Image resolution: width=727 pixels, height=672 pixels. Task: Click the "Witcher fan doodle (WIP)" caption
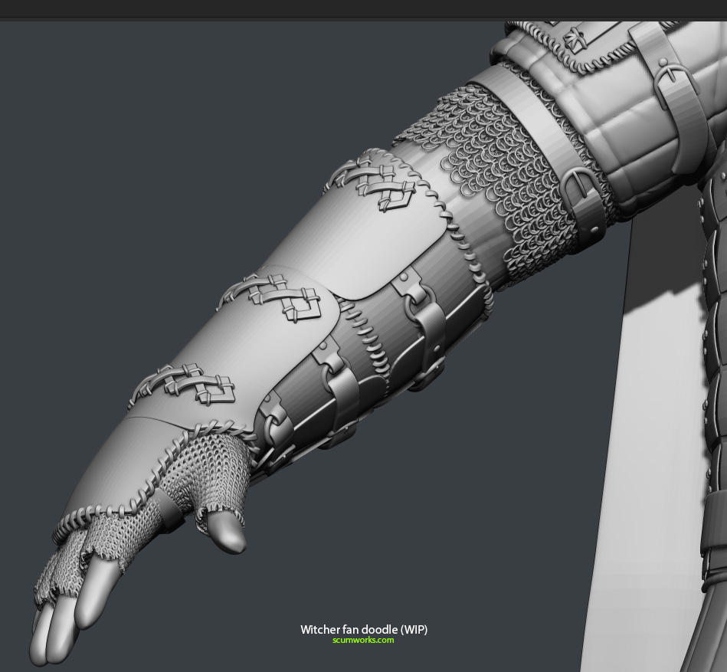coord(364,629)
